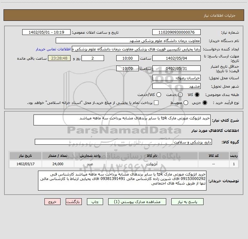The image size is (248, 239).
Task: Click the واحد شمارش column header
Action: (x=90, y=156)
